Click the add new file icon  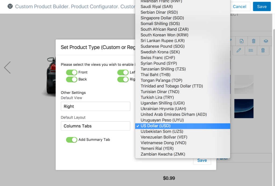(x=241, y=41)
